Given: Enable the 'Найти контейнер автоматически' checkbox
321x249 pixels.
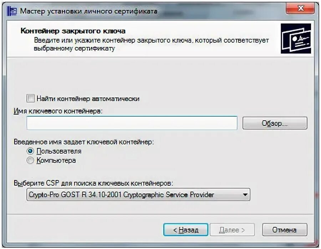Looking at the screenshot, I should (x=31, y=98).
